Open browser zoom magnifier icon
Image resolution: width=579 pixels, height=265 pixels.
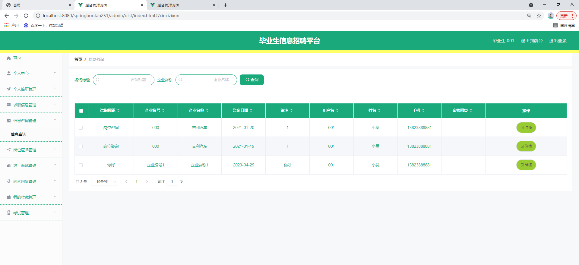click(x=529, y=16)
